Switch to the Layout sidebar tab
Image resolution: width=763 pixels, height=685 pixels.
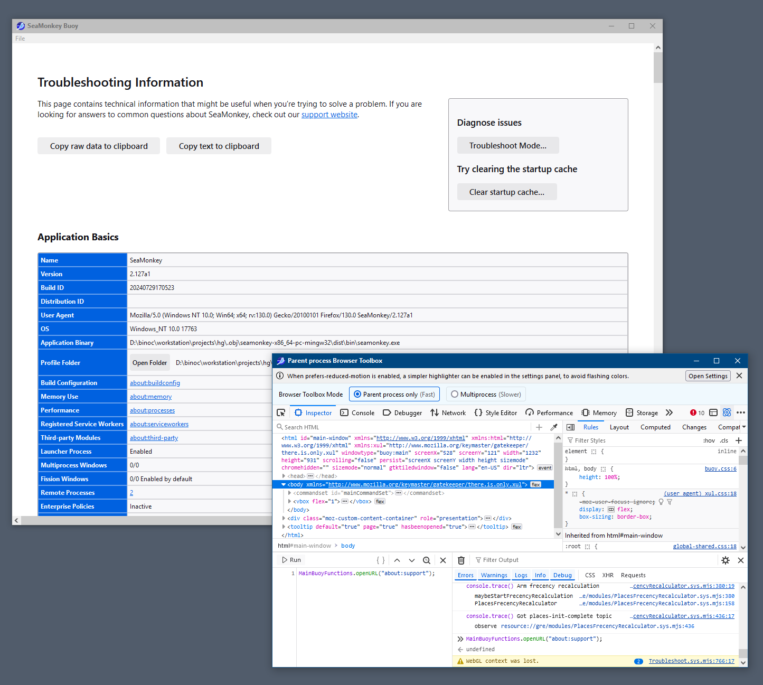click(x=619, y=427)
